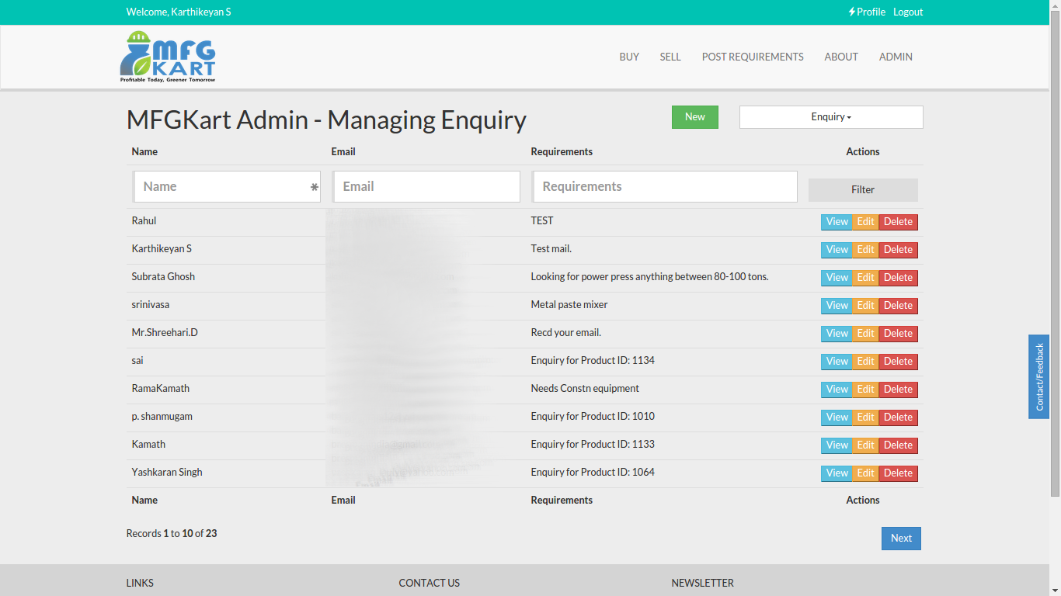View Subrata Ghosh's enquiry
The width and height of the screenshot is (1061, 596).
837,278
